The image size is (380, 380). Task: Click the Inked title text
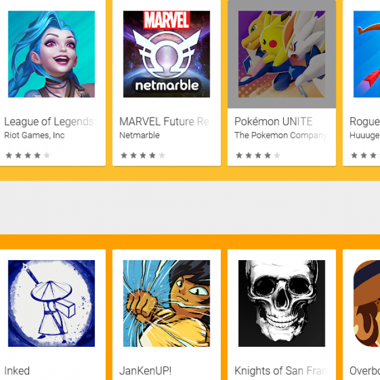pyautogui.click(x=17, y=370)
